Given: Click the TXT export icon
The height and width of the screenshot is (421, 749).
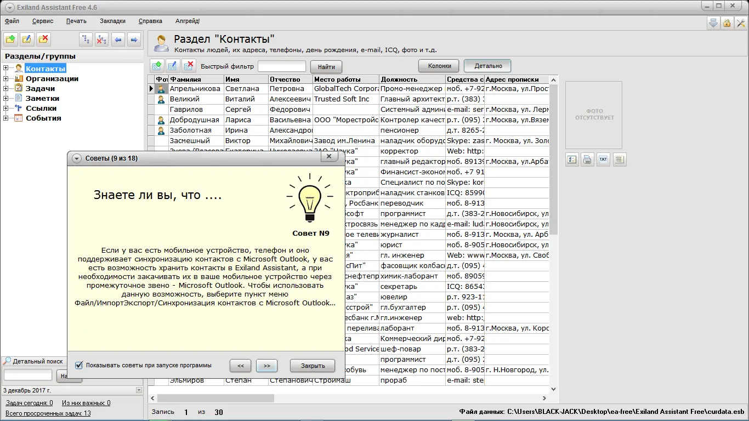Looking at the screenshot, I should pyautogui.click(x=603, y=160).
